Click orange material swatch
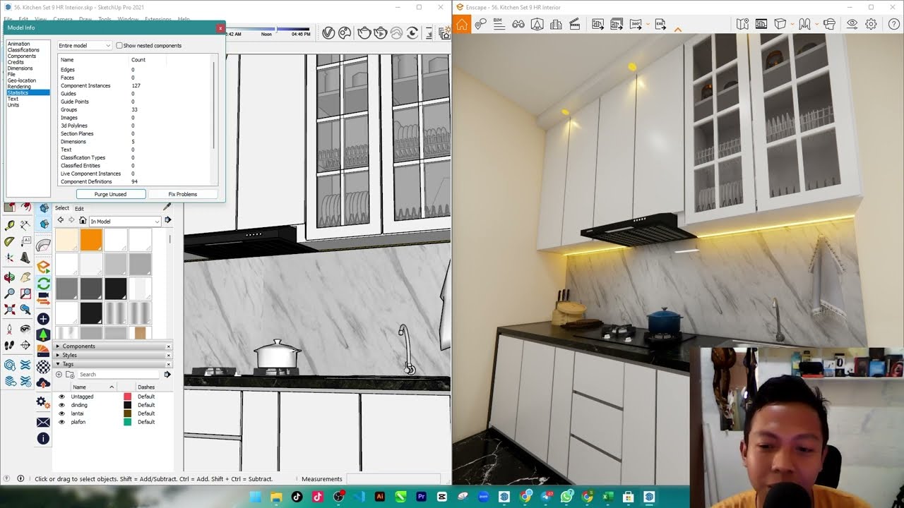Screen dimensions: 904x508 (x=91, y=240)
